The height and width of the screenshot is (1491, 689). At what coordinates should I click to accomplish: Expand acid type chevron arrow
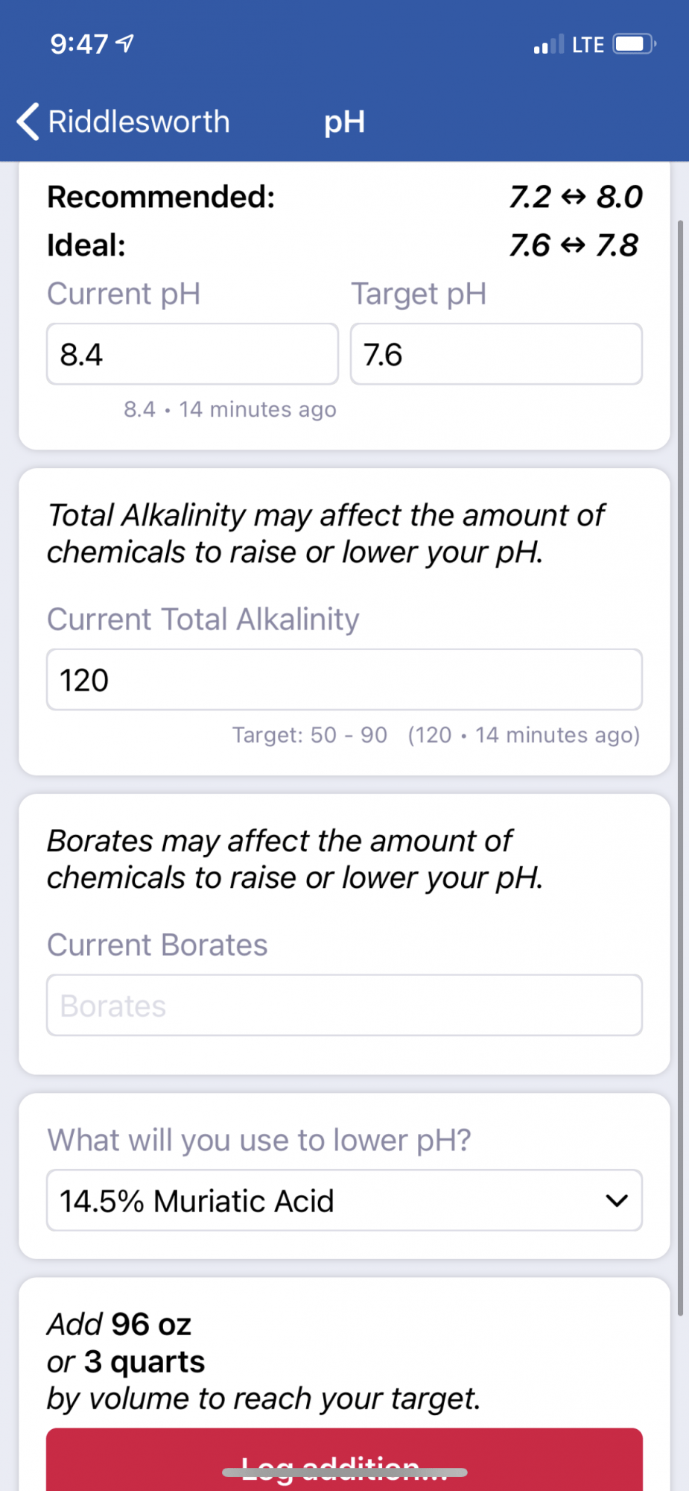point(617,1201)
